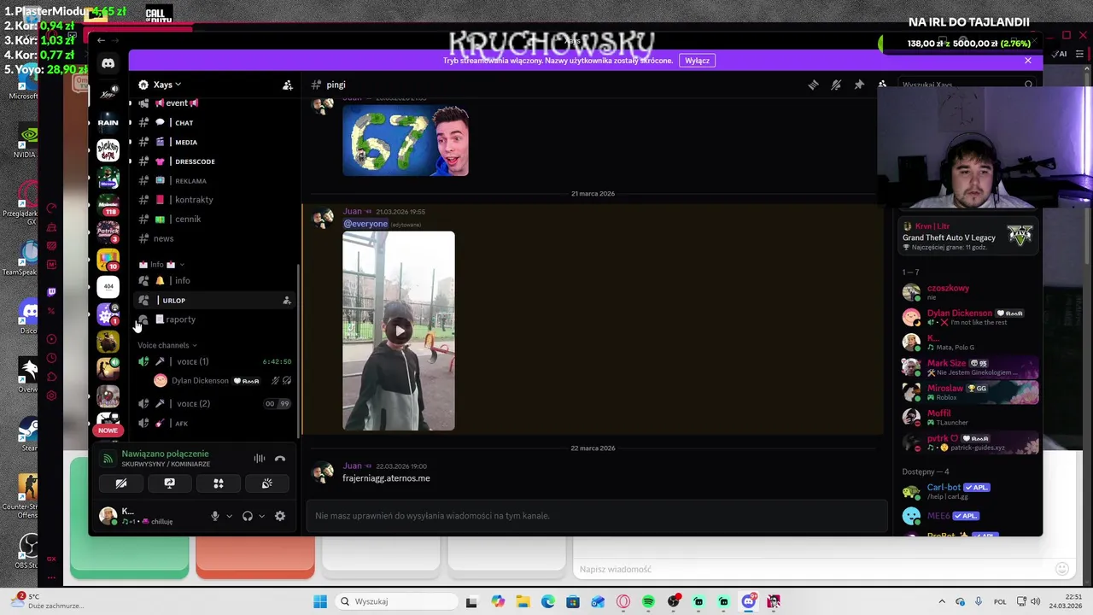Play the video in Juan's @everyone post
Screen dimensions: 1093x615
[400, 331]
